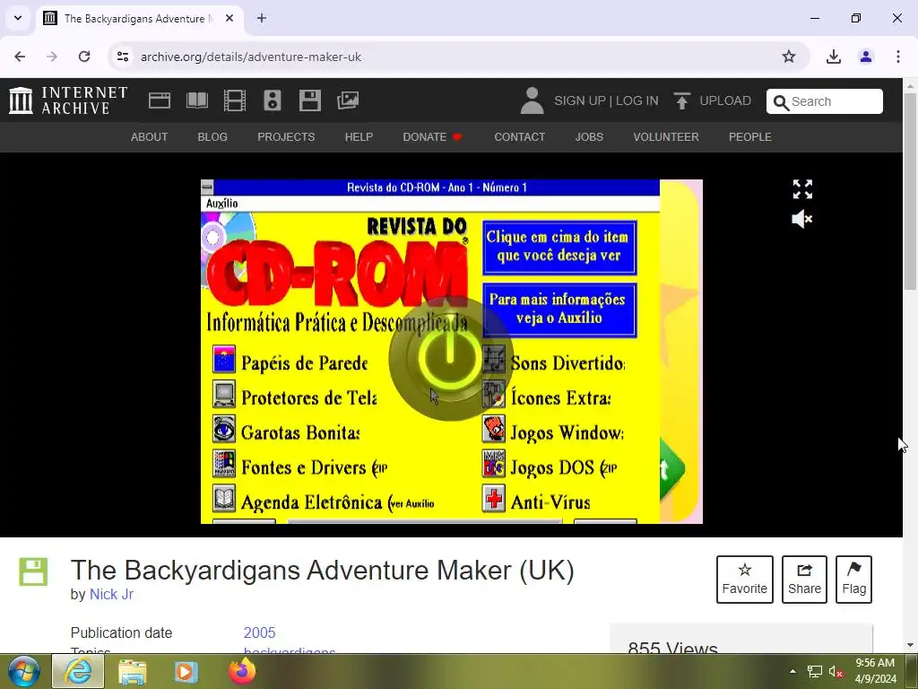This screenshot has width=918, height=689.
Task: Click the Protetores de Tela icon
Action: pos(224,395)
